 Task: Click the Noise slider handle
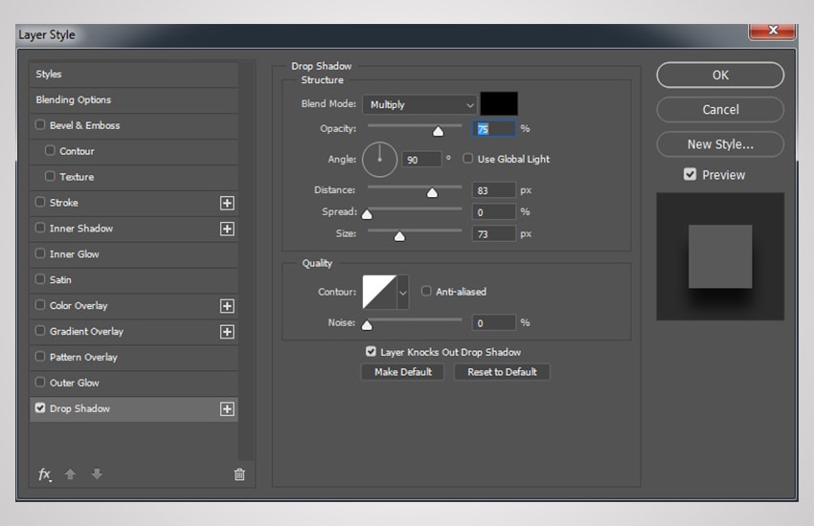coord(367,325)
